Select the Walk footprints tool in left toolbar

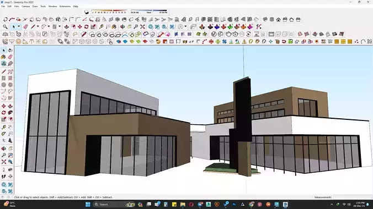pos(3,177)
